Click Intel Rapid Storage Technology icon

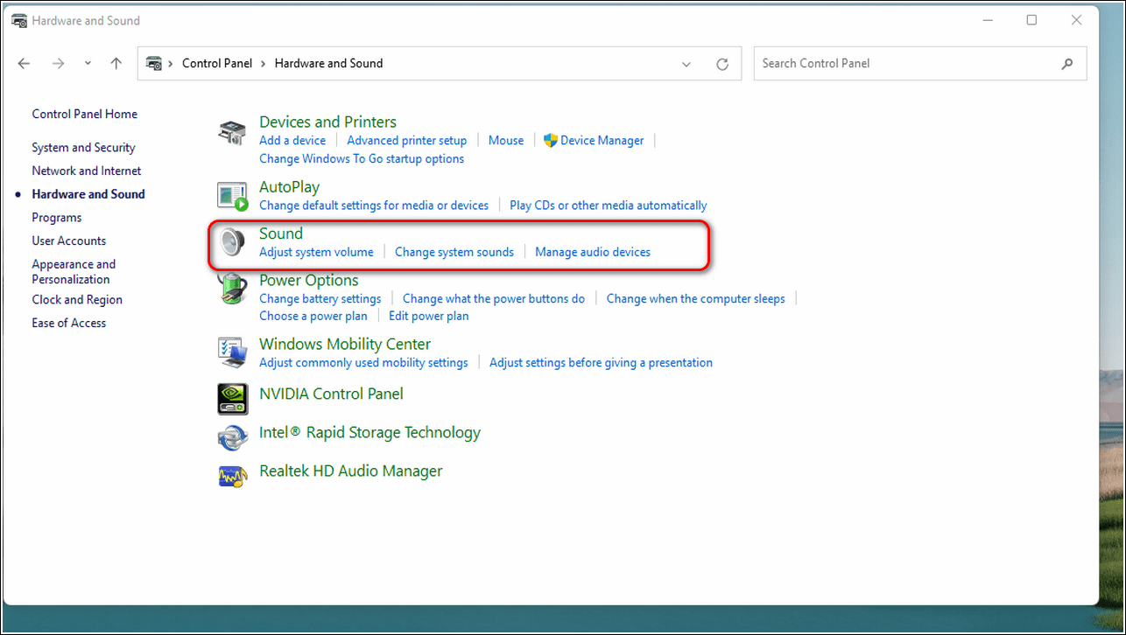[x=232, y=436]
